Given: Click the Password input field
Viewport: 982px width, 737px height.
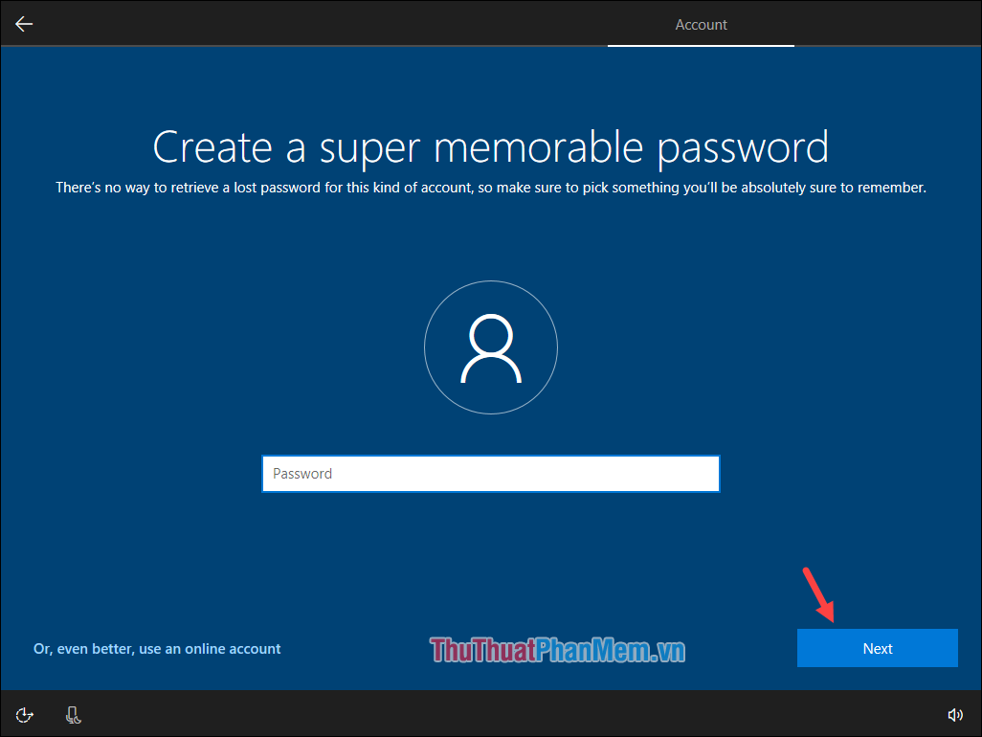Looking at the screenshot, I should (x=491, y=473).
